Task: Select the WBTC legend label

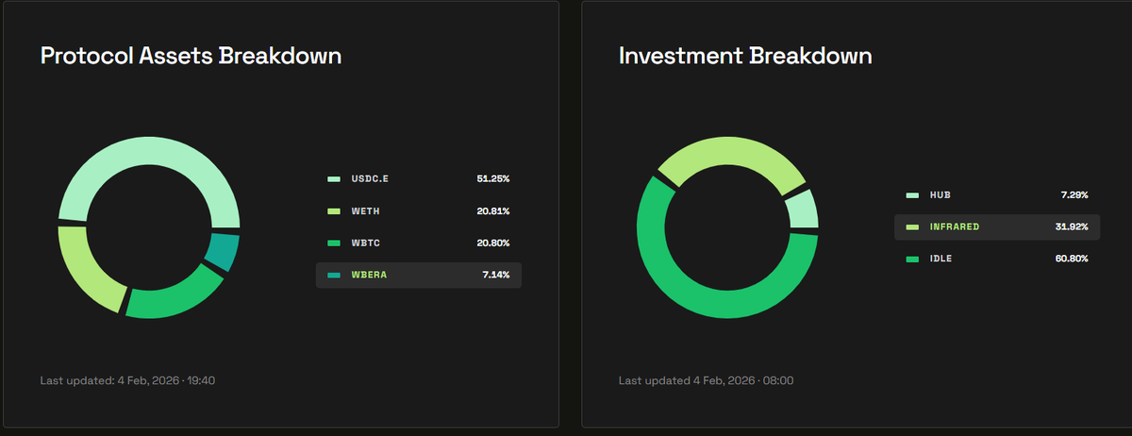Action: pyautogui.click(x=365, y=243)
